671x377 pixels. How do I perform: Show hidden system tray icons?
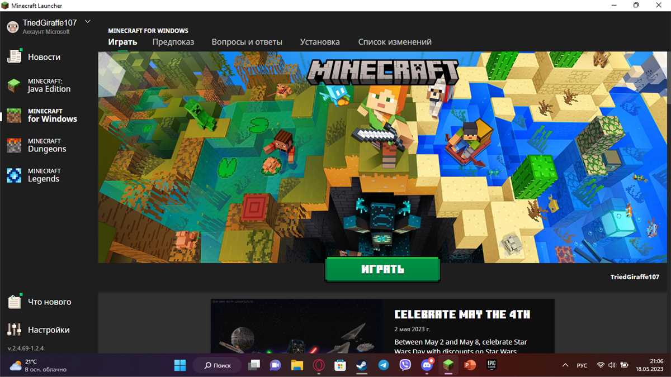point(565,365)
